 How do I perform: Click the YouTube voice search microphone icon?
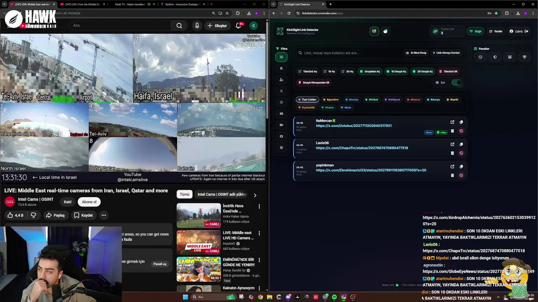pos(197,26)
